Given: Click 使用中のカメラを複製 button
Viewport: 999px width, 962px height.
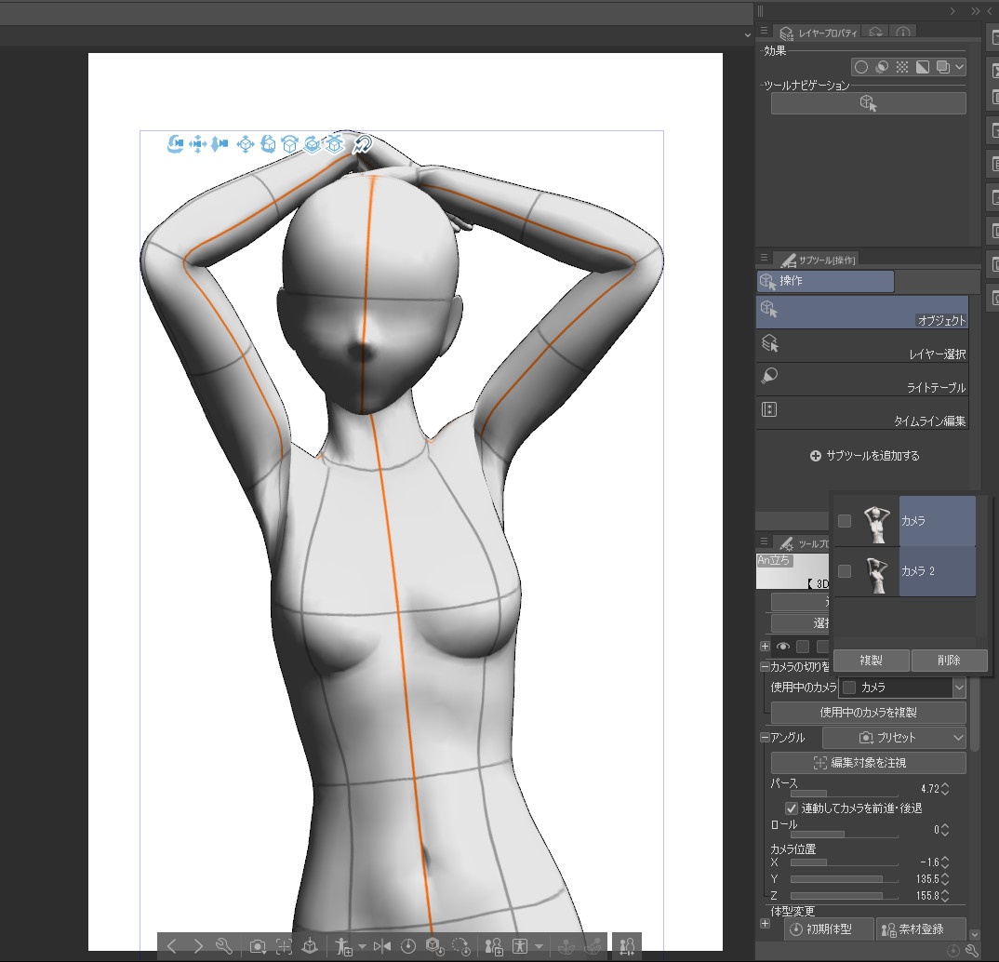Looking at the screenshot, I should (869, 713).
